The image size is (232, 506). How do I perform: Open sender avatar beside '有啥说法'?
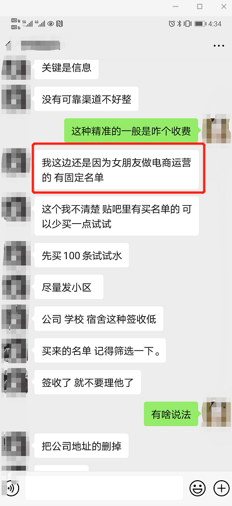pyautogui.click(x=216, y=412)
